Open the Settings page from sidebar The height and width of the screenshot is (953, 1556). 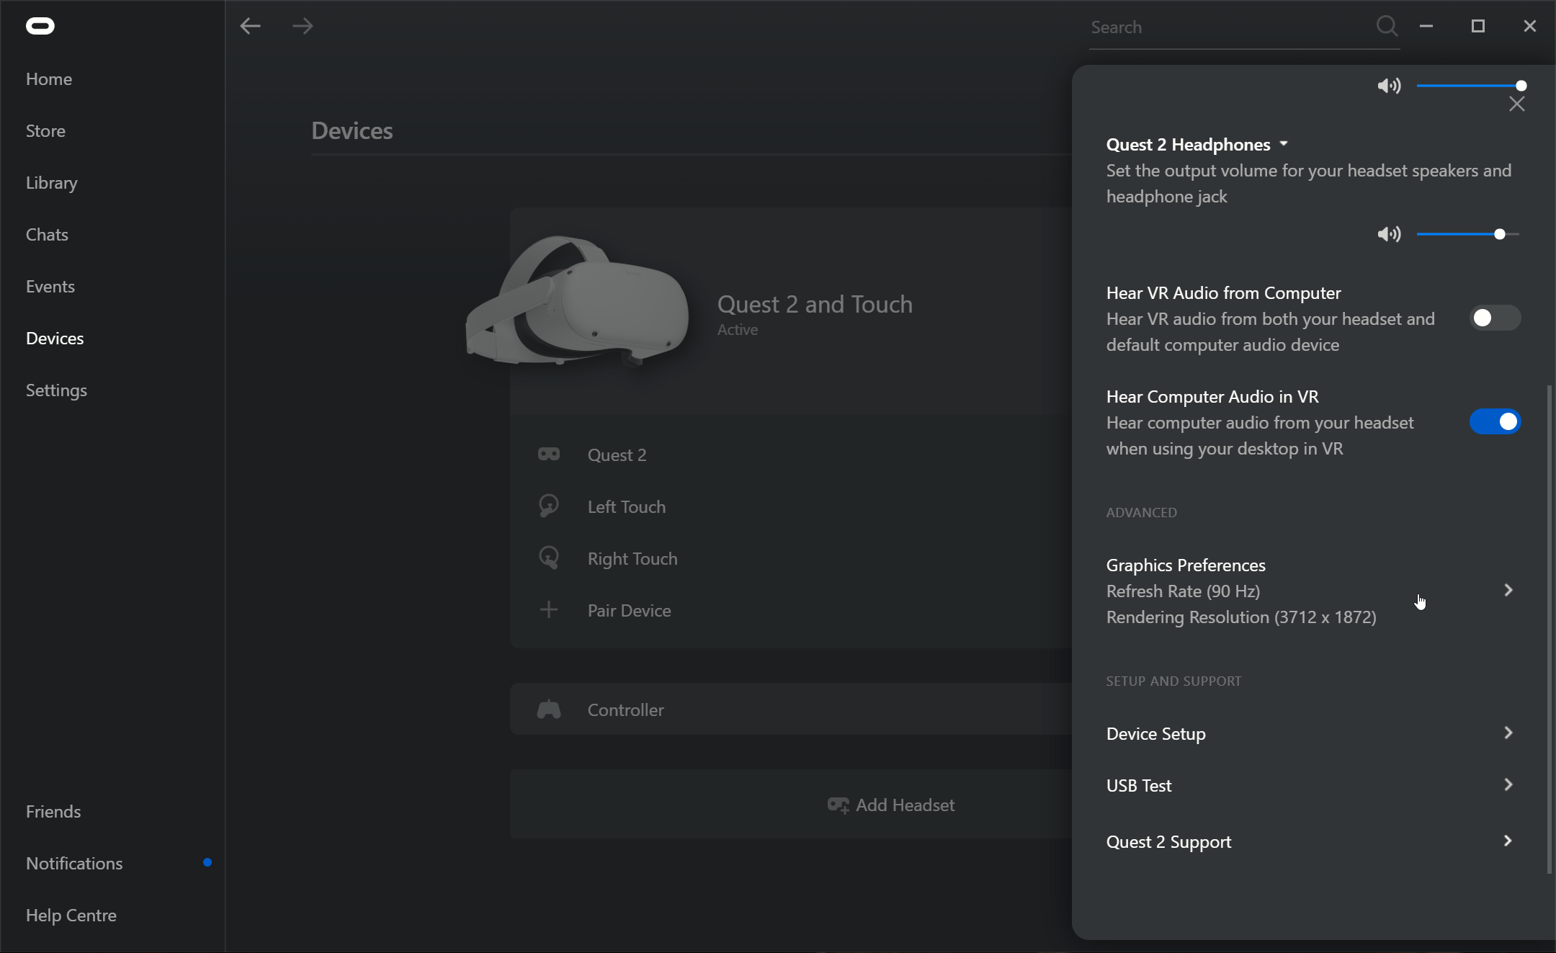coord(56,390)
